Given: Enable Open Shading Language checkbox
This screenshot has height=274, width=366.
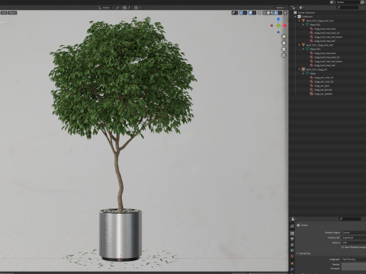Looking at the screenshot, I should tap(342, 247).
